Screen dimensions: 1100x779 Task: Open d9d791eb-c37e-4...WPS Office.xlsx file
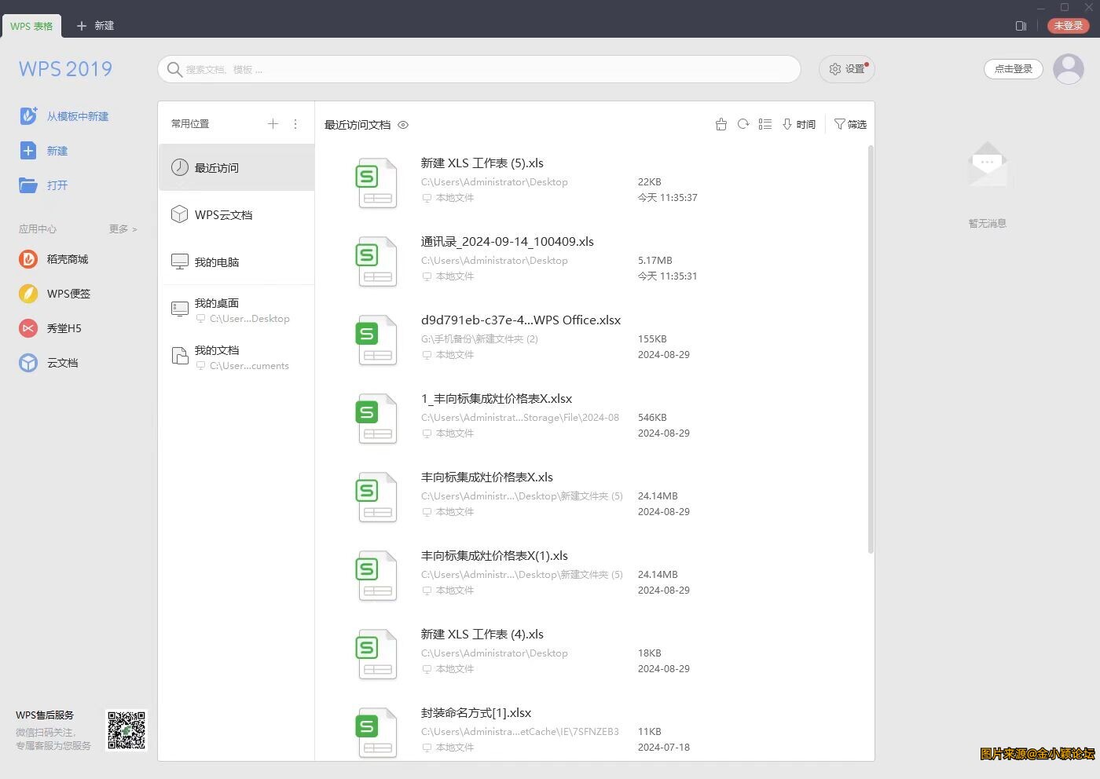pyautogui.click(x=521, y=320)
